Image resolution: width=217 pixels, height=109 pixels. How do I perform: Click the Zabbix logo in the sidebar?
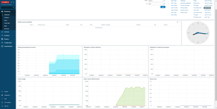coord(5,2)
